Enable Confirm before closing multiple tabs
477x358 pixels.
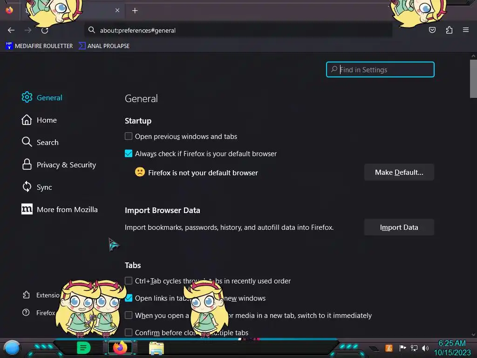coord(129,332)
